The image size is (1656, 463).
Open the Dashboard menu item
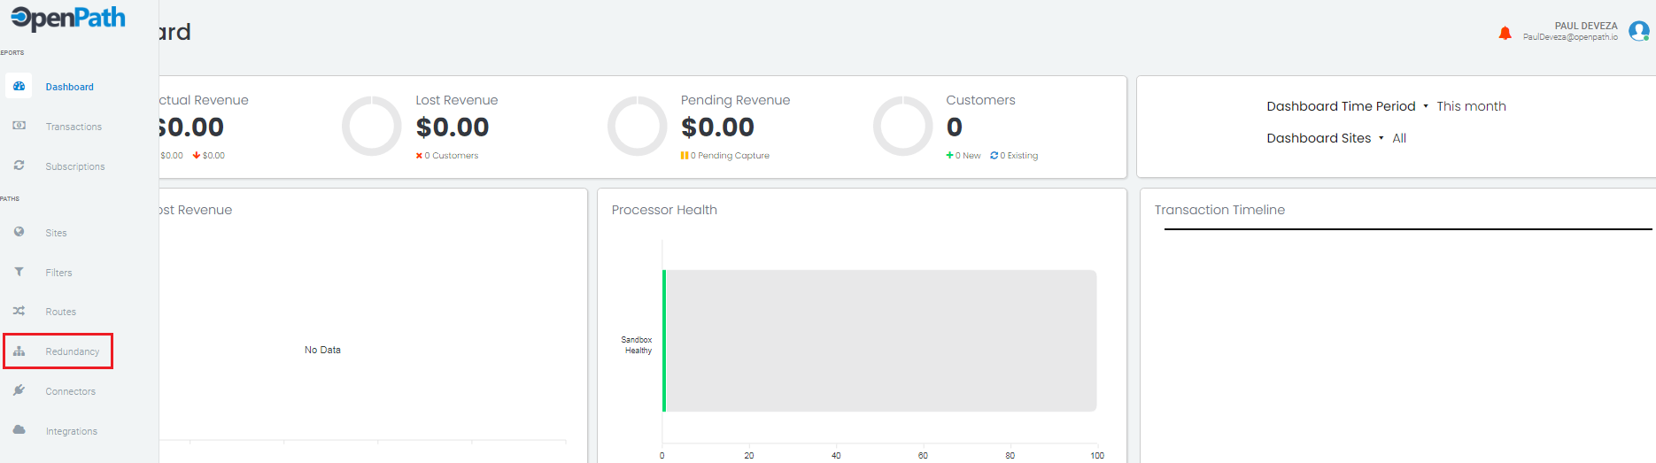coord(70,87)
